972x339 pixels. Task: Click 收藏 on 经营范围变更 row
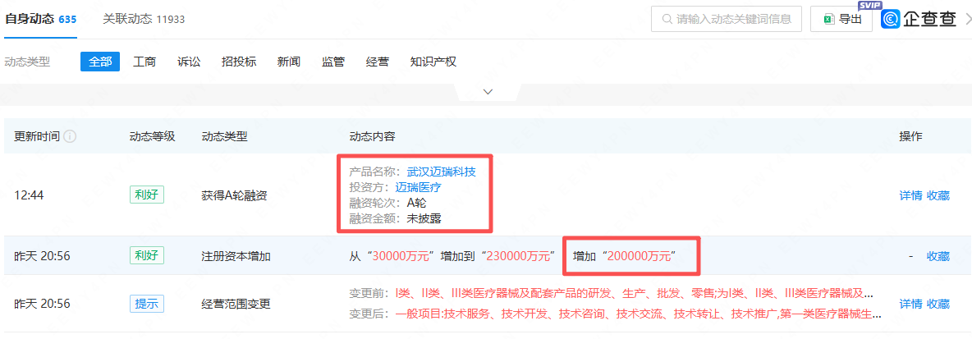(938, 304)
